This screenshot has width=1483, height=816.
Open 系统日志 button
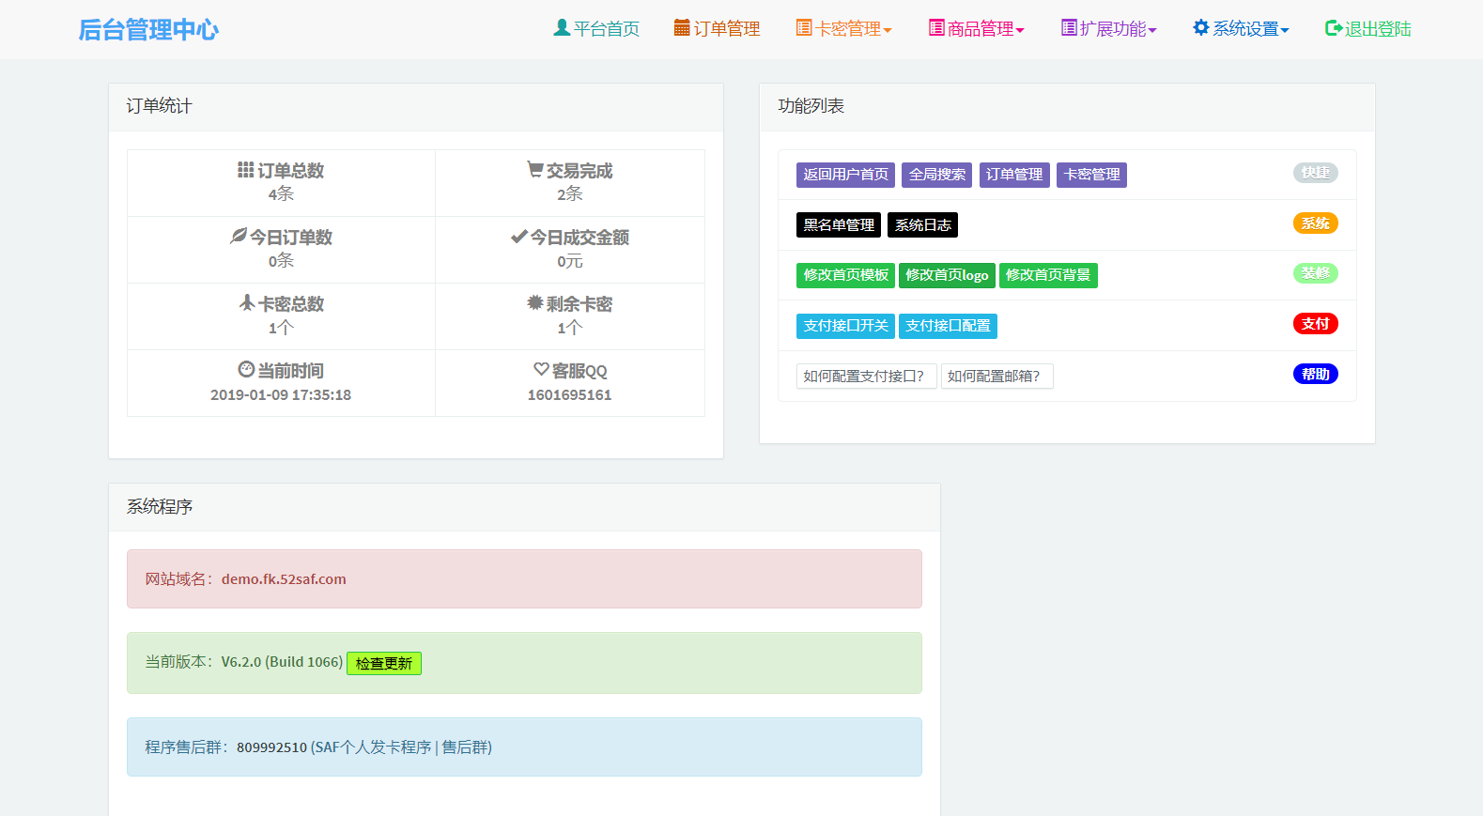(922, 225)
